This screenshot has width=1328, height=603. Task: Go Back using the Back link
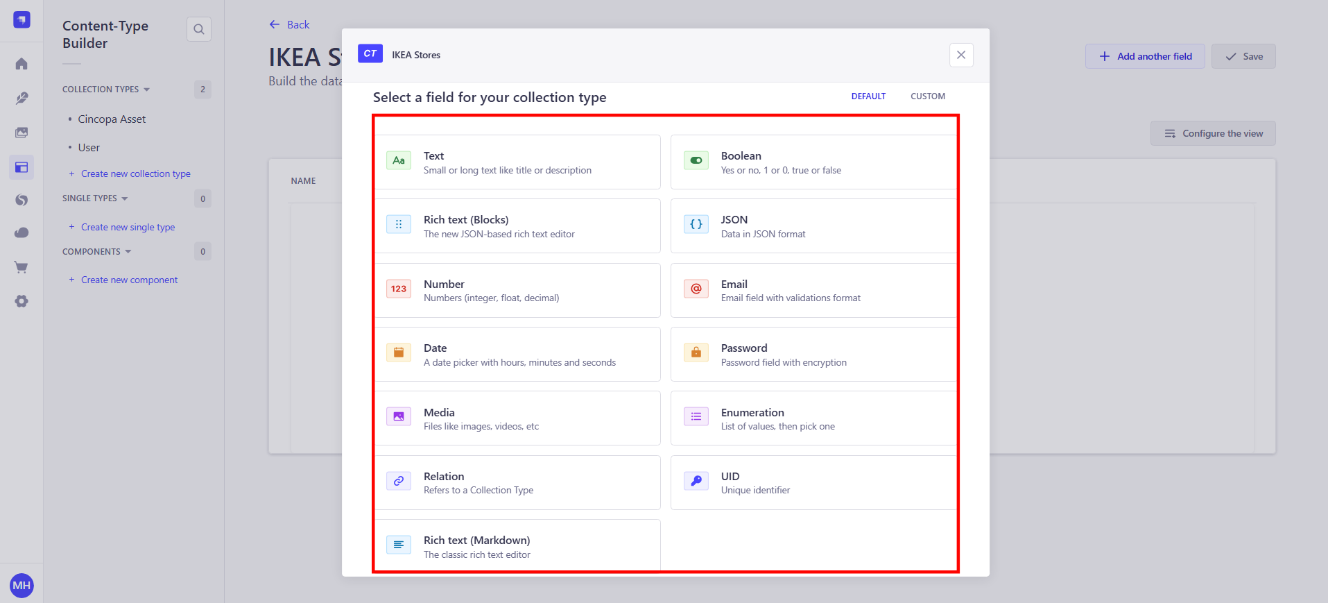coord(289,25)
